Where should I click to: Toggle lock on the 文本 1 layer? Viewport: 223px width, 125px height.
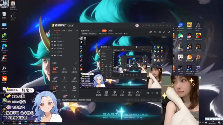[x=55, y=45]
